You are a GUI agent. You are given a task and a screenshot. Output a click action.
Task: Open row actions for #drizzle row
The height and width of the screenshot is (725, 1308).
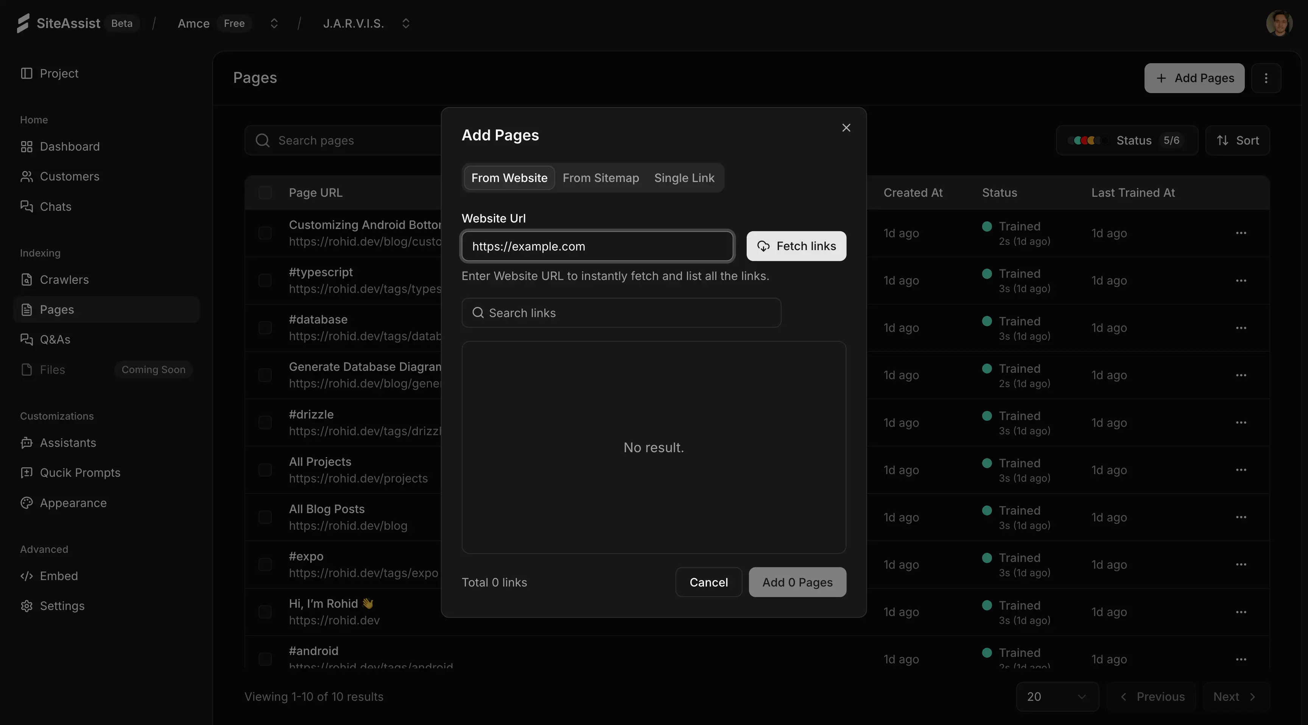pos(1241,423)
